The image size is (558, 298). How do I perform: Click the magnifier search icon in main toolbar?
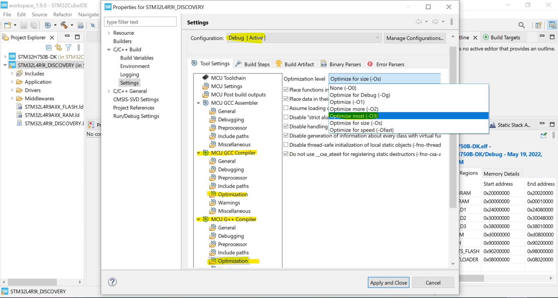coord(522,25)
